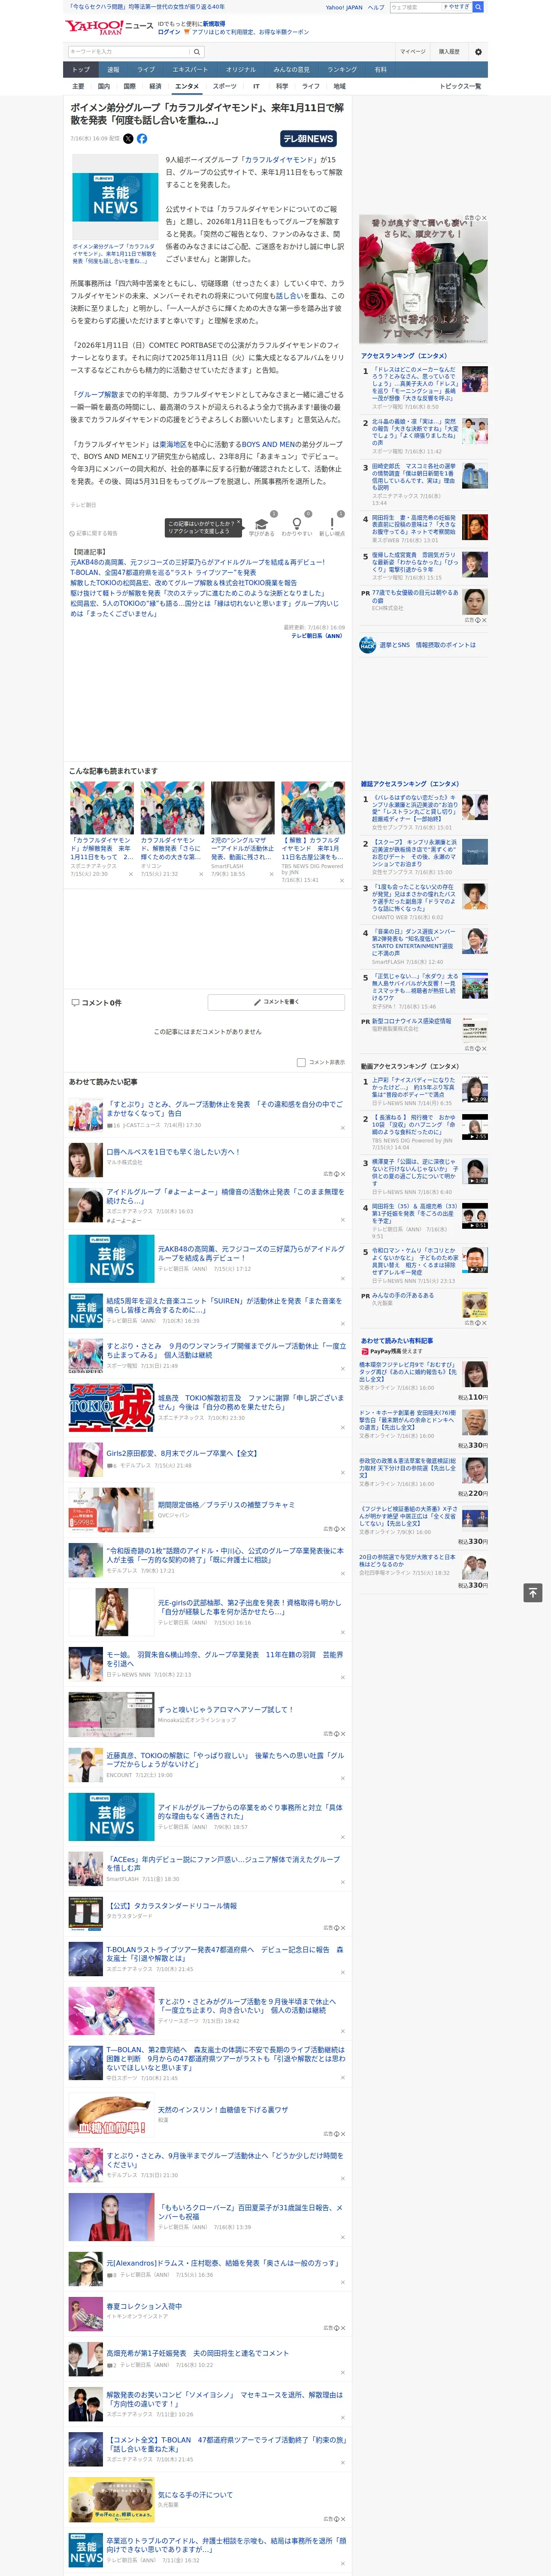Open the すとぷり・さとみ グループ活動休止 top article
Viewport: 551px width, 2576px height.
(225, 1108)
